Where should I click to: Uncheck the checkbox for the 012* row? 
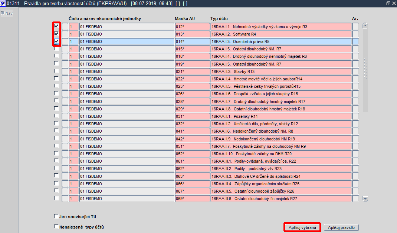[56, 26]
